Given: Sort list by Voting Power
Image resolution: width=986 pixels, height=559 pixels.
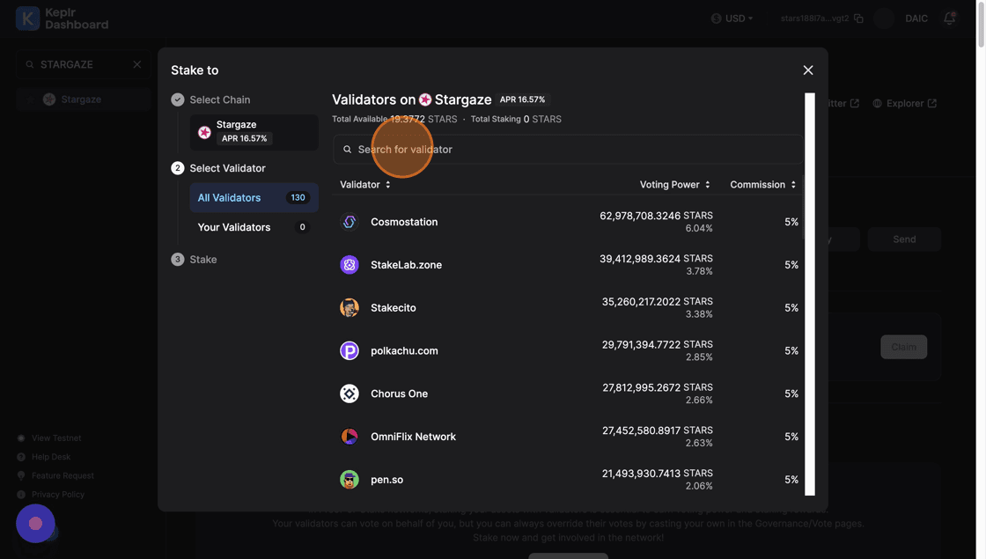Looking at the screenshot, I should click(x=674, y=185).
